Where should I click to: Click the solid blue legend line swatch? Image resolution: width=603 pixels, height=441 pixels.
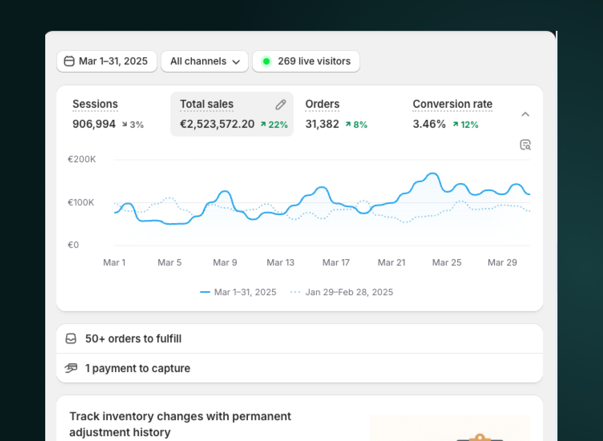tap(205, 292)
